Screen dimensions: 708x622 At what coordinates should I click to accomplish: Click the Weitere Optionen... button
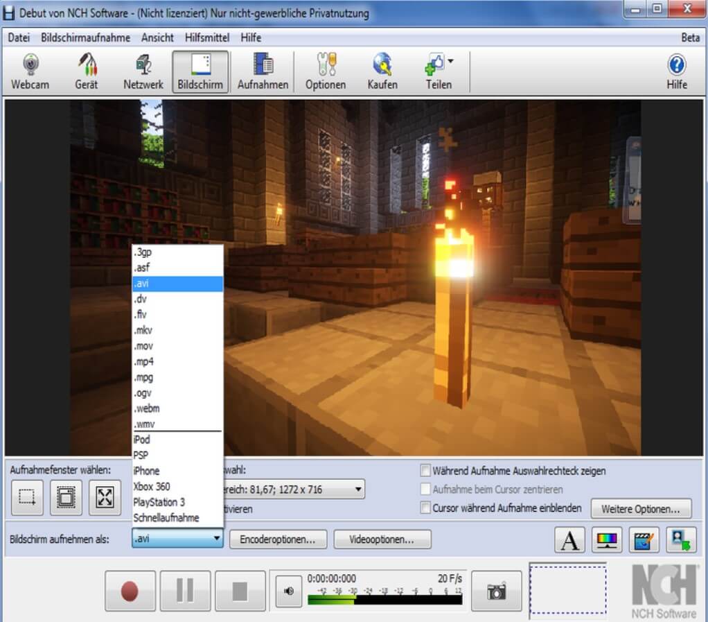(x=641, y=509)
